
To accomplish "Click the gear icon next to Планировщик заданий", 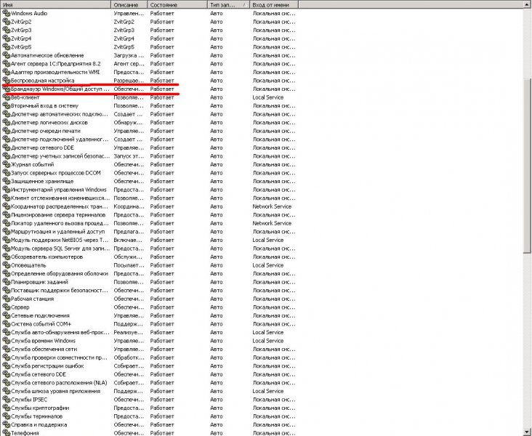I will 6,282.
